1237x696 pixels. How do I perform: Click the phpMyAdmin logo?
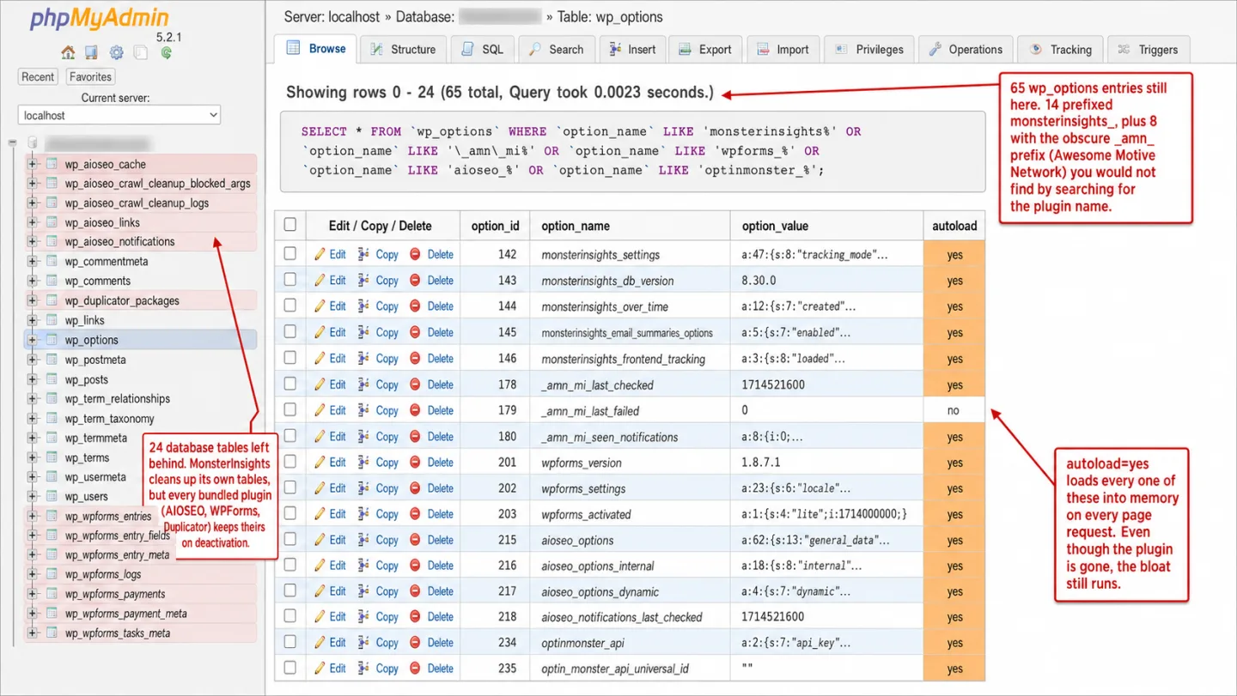tap(100, 19)
